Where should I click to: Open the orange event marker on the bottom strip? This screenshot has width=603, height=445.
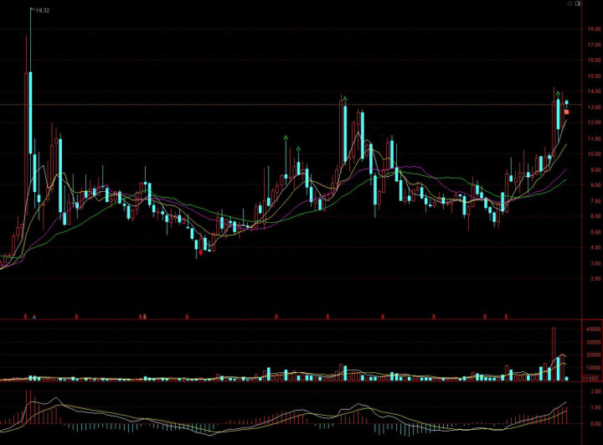(x=145, y=317)
